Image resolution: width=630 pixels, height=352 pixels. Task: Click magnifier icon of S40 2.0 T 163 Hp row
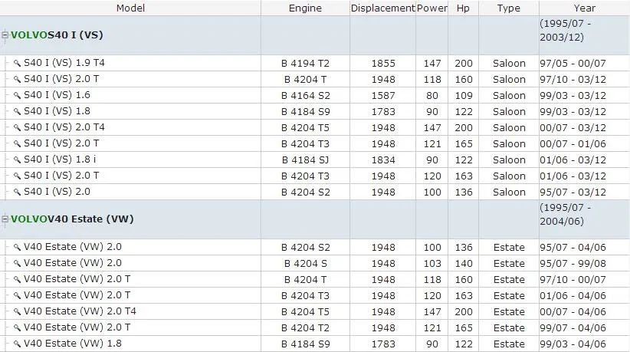(17, 176)
